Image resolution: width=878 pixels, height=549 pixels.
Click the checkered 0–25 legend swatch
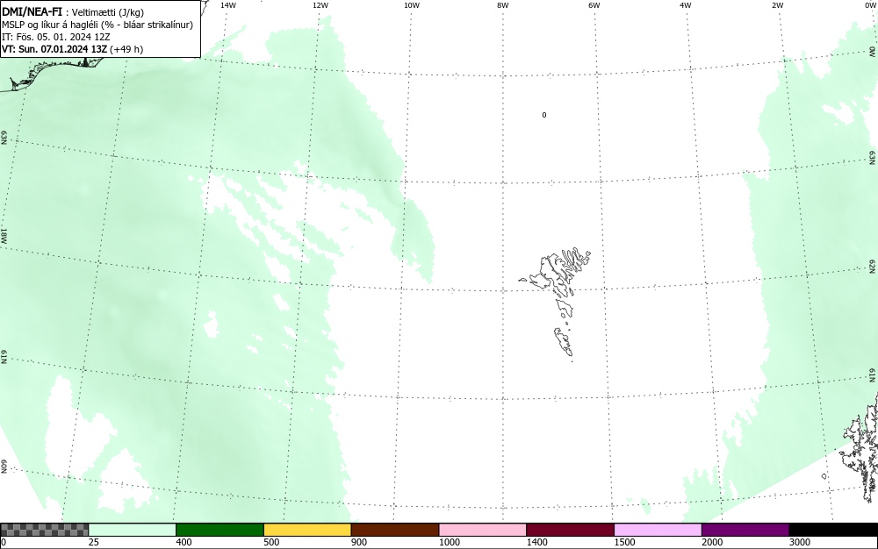coord(45,530)
